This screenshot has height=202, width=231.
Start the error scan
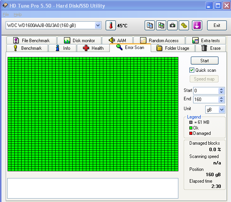[204, 60]
